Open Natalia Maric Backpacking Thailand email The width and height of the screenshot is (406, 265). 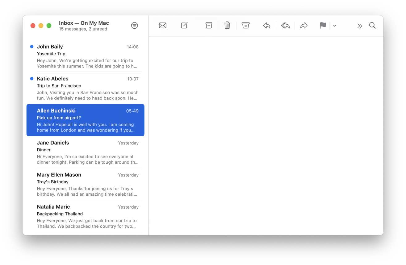click(x=86, y=216)
